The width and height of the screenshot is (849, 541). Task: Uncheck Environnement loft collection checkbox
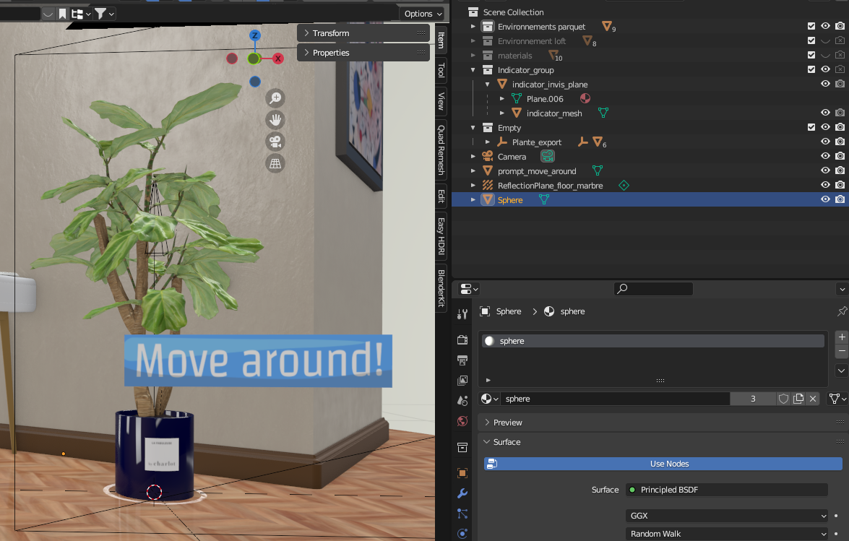[811, 40]
